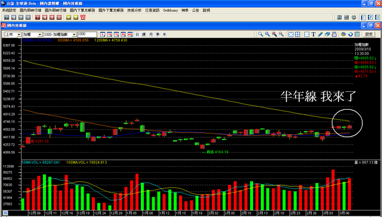
Task: Click the 120SMA = 4759.430 label
Action: pyautogui.click(x=111, y=40)
